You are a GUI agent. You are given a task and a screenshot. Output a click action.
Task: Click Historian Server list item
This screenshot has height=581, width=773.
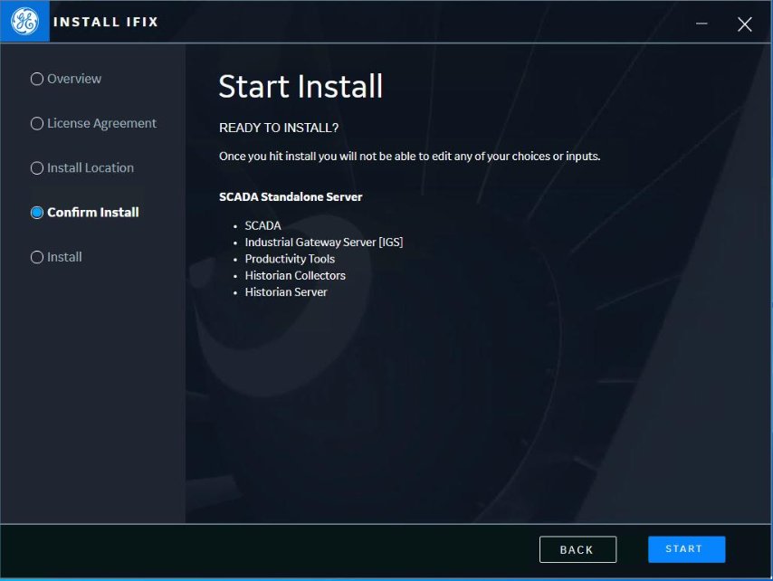(286, 292)
